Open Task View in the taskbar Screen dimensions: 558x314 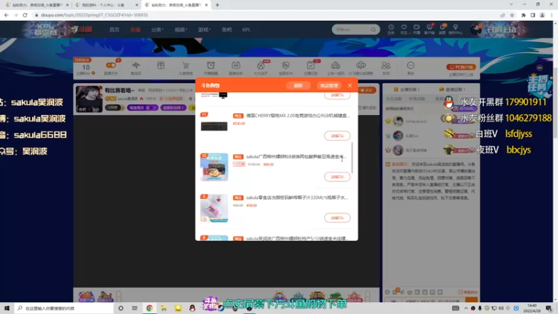pos(135,308)
